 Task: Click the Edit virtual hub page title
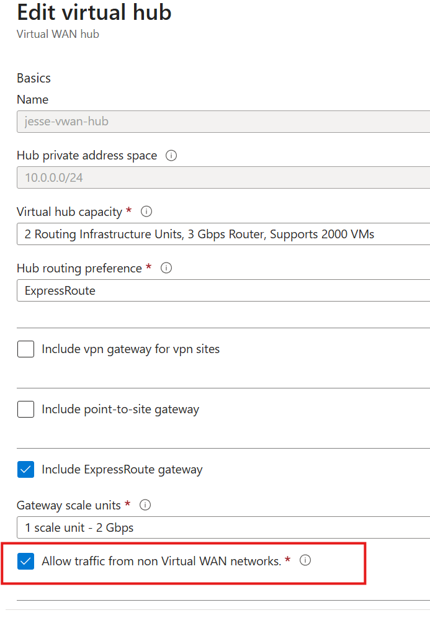pyautogui.click(x=94, y=13)
